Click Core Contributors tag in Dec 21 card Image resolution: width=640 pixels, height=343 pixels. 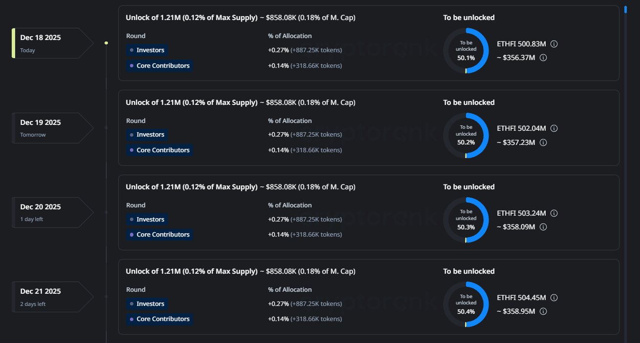(159, 319)
